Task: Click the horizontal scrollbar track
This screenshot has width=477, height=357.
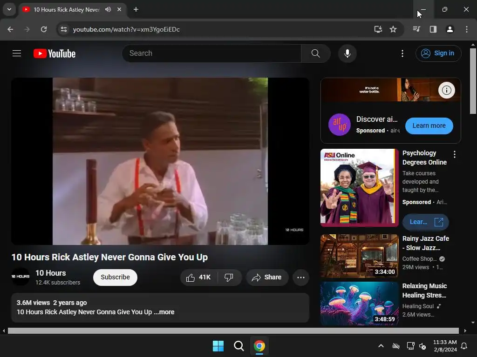Action: tap(233, 331)
